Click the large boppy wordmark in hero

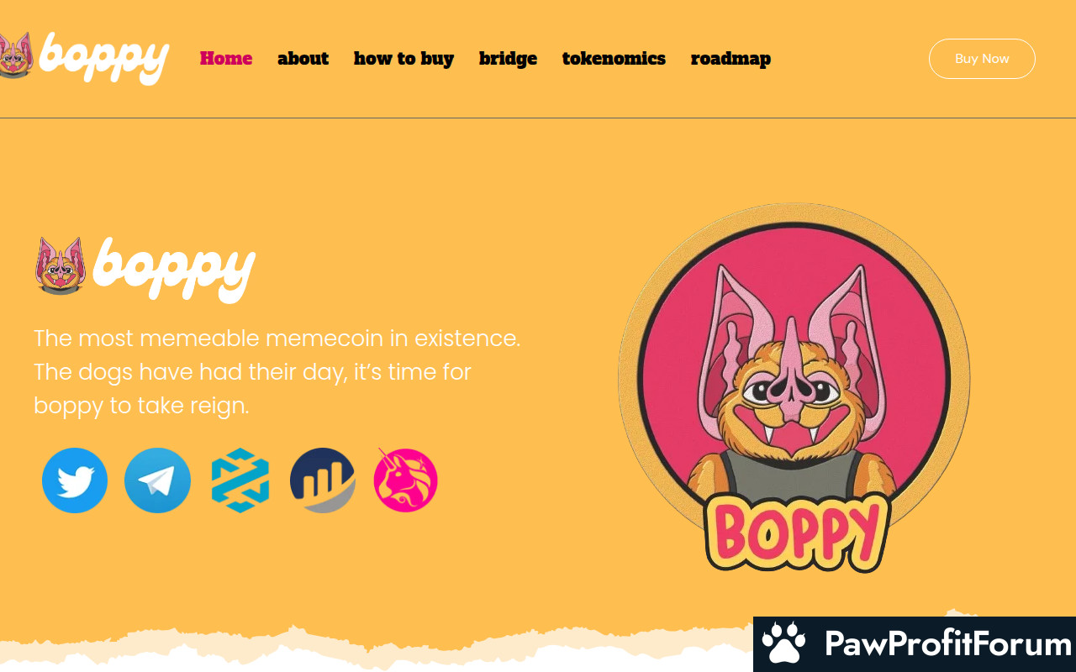[x=174, y=269]
